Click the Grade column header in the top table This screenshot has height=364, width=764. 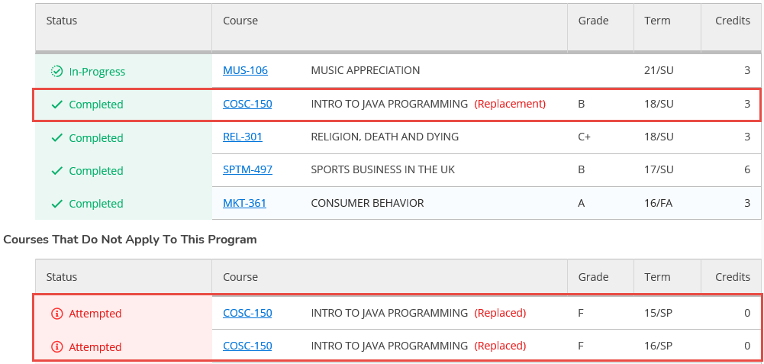(593, 21)
